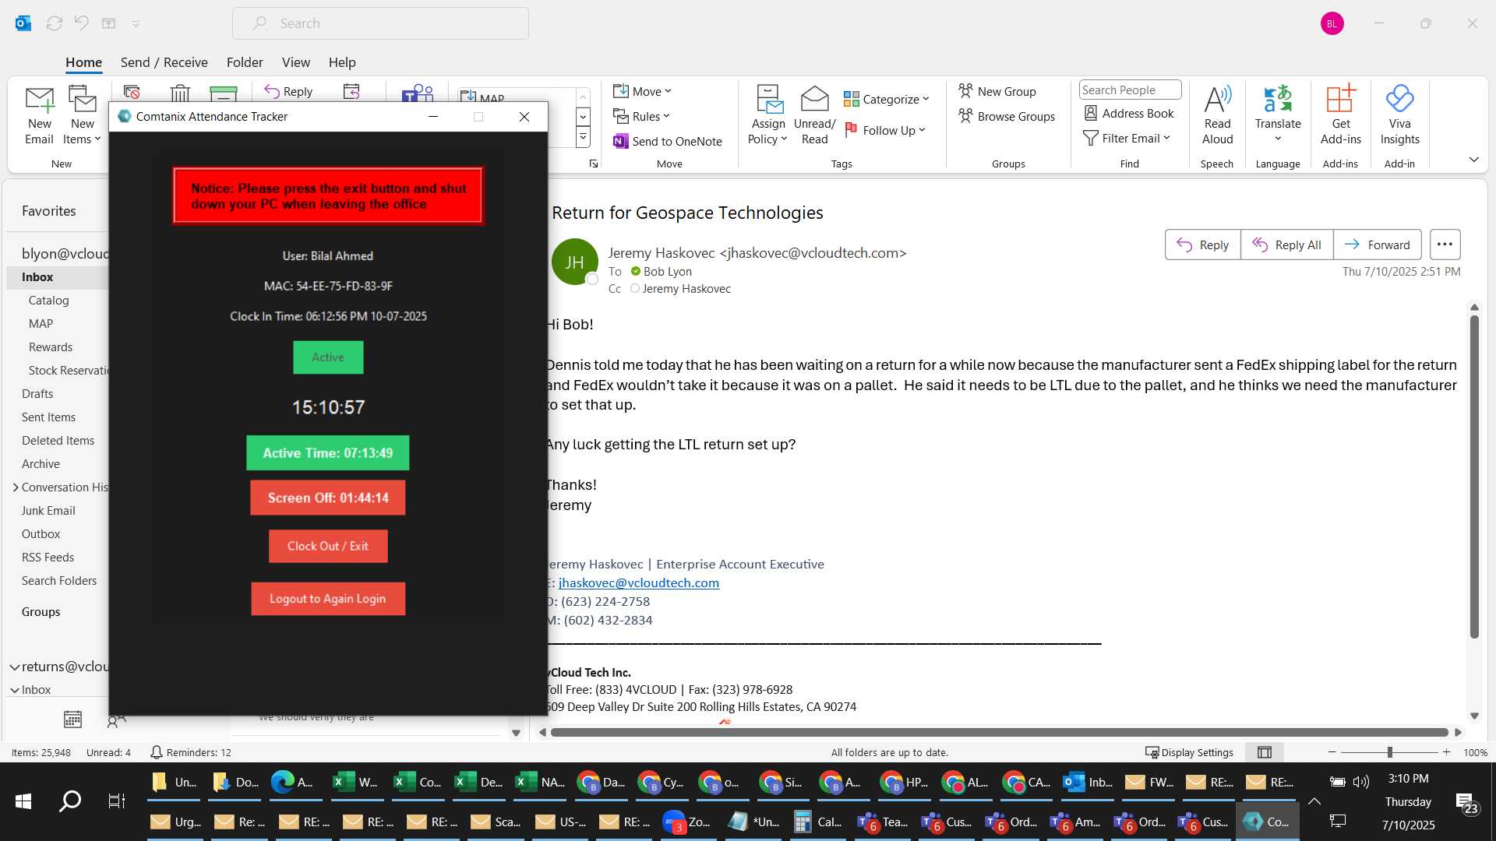Open the Folder tab
The image size is (1496, 841).
tap(245, 62)
